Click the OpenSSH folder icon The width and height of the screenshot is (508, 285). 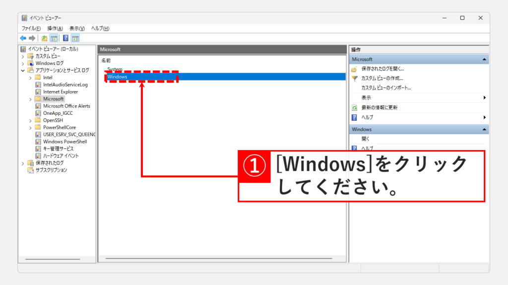point(38,120)
